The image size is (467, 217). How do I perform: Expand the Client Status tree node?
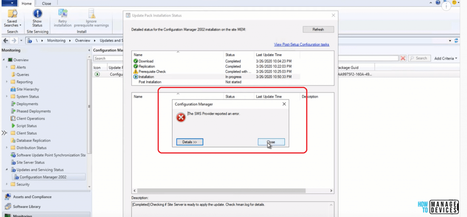6,133
